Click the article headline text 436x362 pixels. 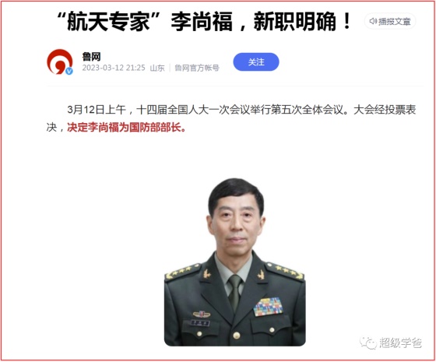tap(203, 21)
